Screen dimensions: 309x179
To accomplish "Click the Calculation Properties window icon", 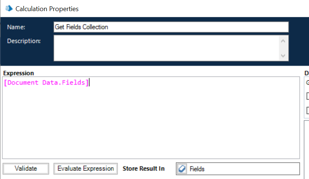I will click(9, 8).
